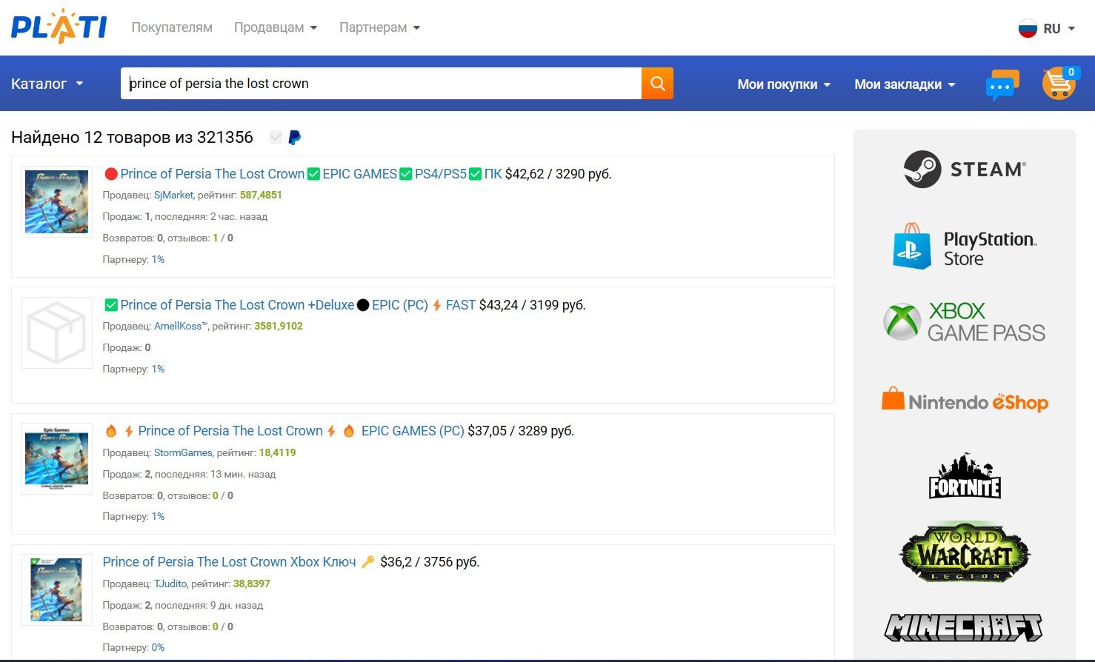Open the chat messages icon
This screenshot has width=1095, height=662.
(1002, 85)
